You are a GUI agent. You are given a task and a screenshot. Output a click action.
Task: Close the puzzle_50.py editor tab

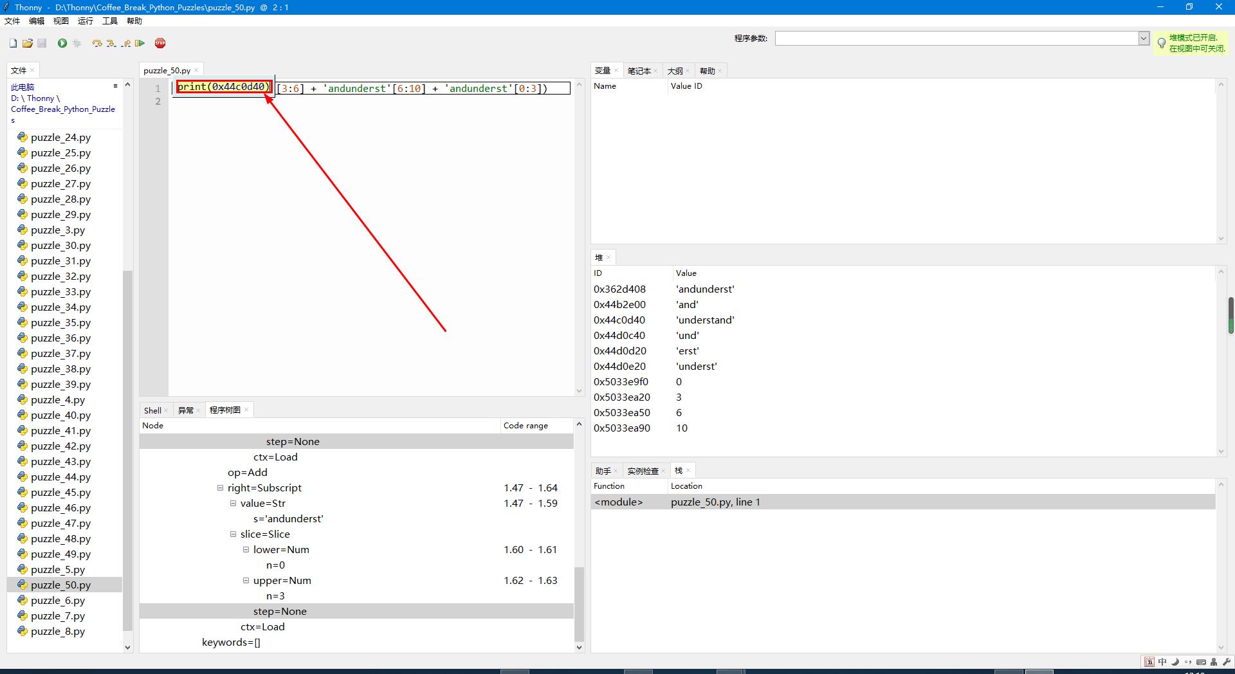(197, 70)
